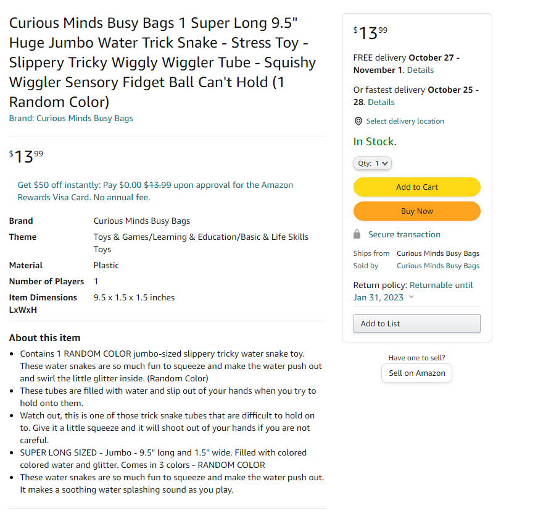Click the product title heading text
538x513 pixels.
tap(162, 62)
